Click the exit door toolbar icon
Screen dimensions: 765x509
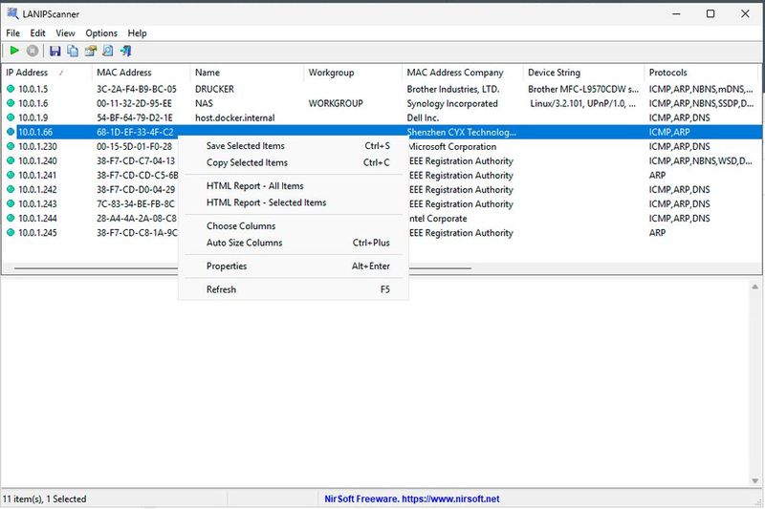click(125, 51)
